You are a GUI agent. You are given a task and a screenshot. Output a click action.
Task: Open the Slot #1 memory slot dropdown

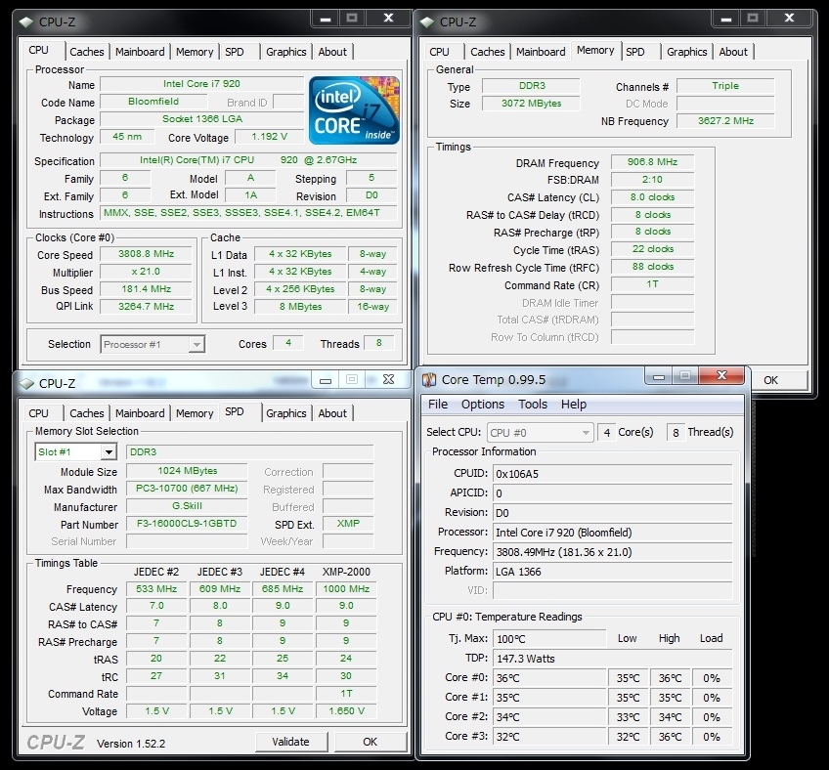click(x=109, y=452)
